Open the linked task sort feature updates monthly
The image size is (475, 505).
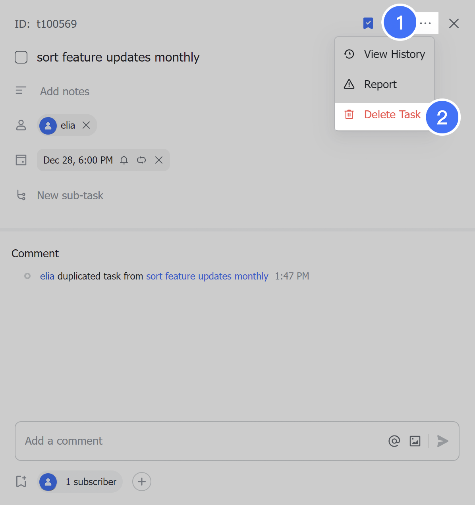tap(207, 276)
